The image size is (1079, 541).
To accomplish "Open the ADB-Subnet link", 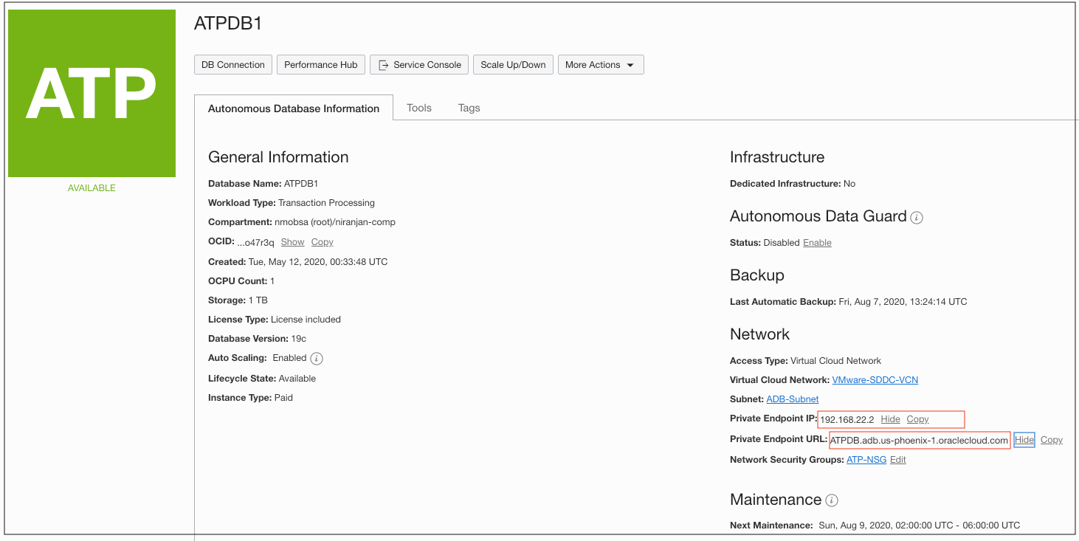I will (792, 399).
